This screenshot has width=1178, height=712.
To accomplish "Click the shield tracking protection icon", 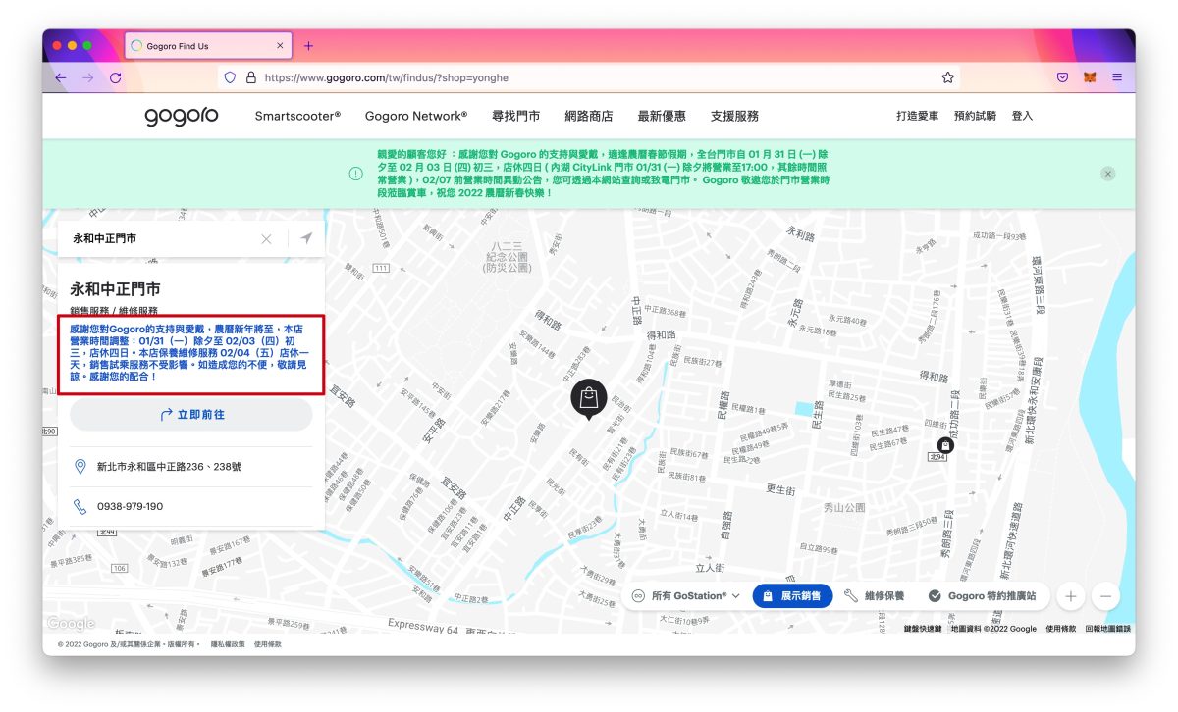I will [231, 77].
